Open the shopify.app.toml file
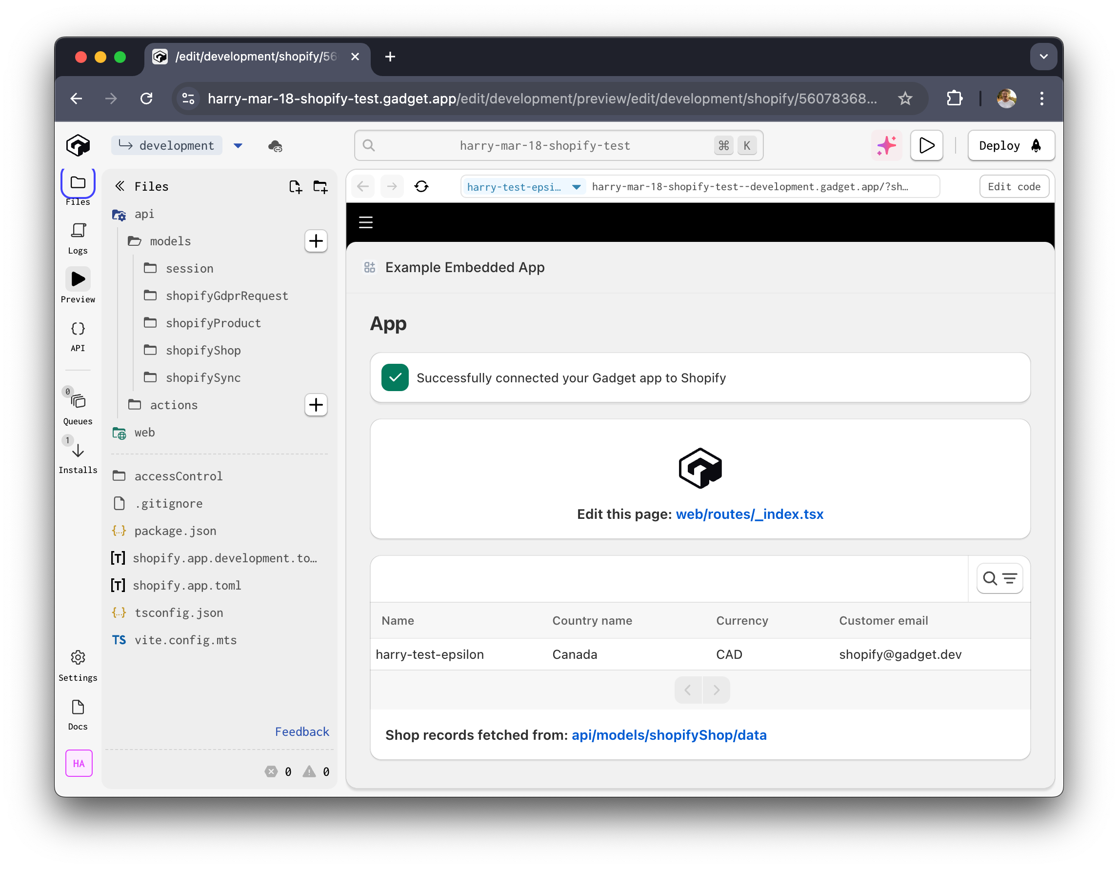 tap(176, 585)
